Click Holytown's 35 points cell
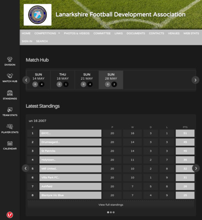This screenshot has height=220, width=202. click(185, 160)
